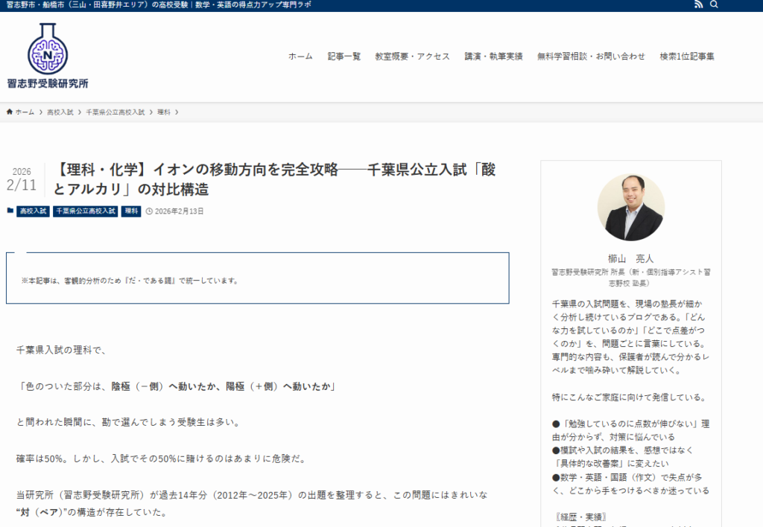Click the folder icon beside category tags

10,211
